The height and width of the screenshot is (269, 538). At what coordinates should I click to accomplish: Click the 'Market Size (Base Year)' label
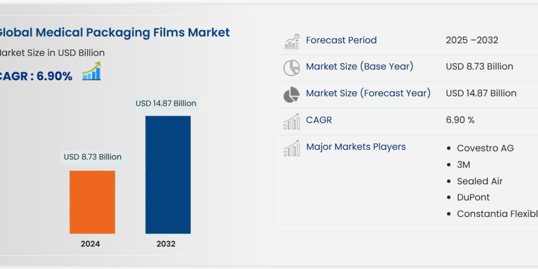(360, 67)
